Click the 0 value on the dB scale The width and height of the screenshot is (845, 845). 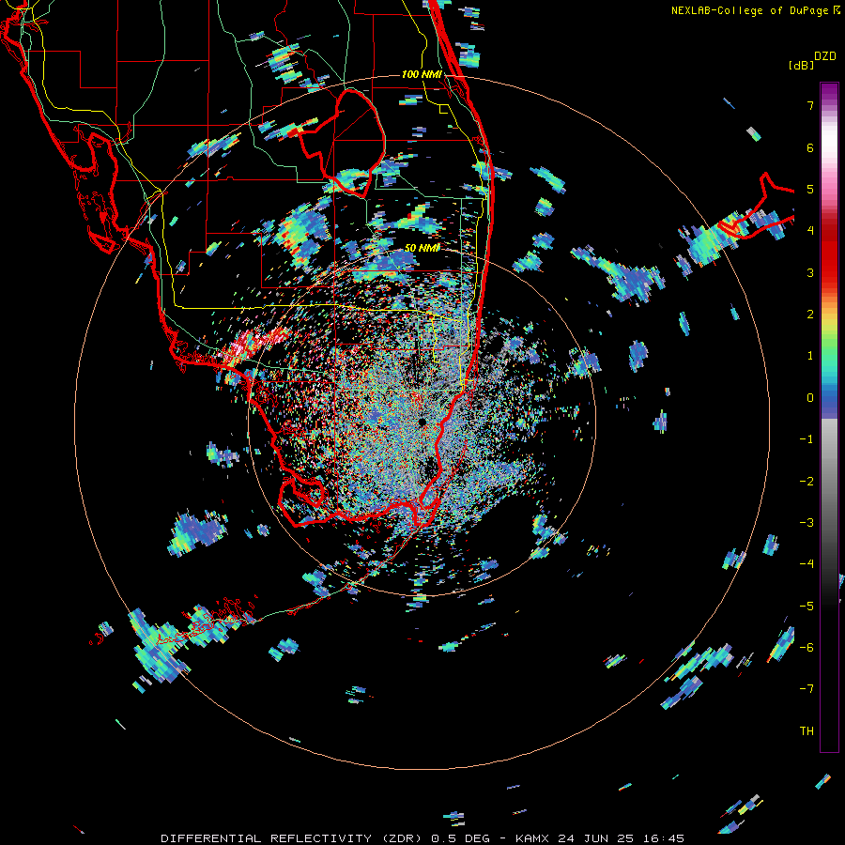pyautogui.click(x=810, y=398)
